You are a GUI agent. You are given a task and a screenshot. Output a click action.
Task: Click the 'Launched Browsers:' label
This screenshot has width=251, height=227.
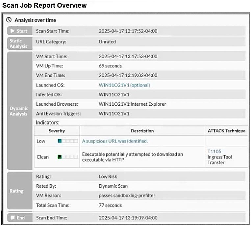(57, 104)
